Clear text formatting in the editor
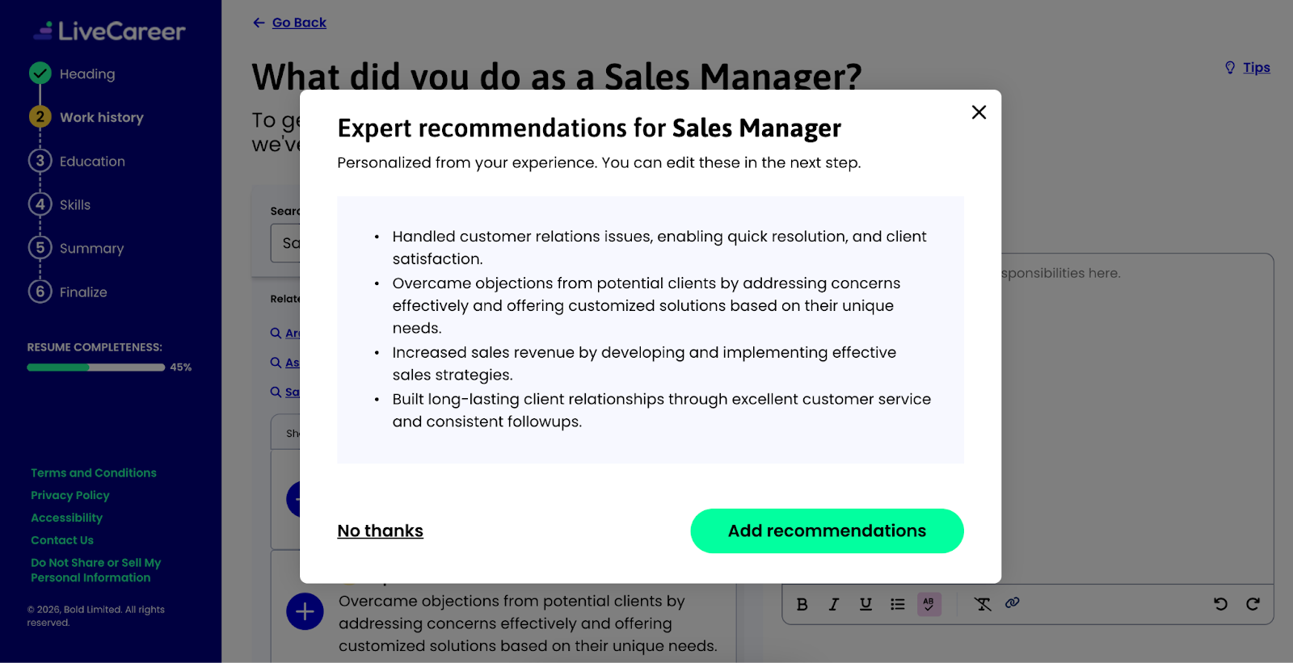1293x663 pixels. (983, 604)
